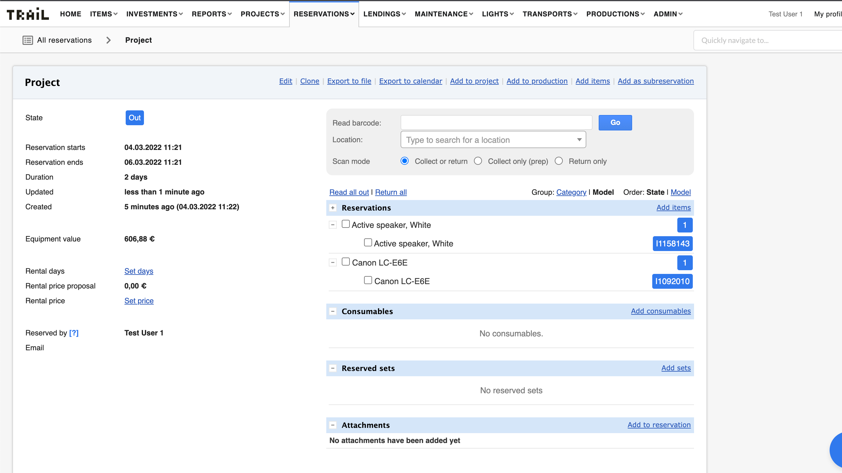Viewport: 842px width, 473px height.
Task: Click Export to calendar link
Action: (410, 81)
